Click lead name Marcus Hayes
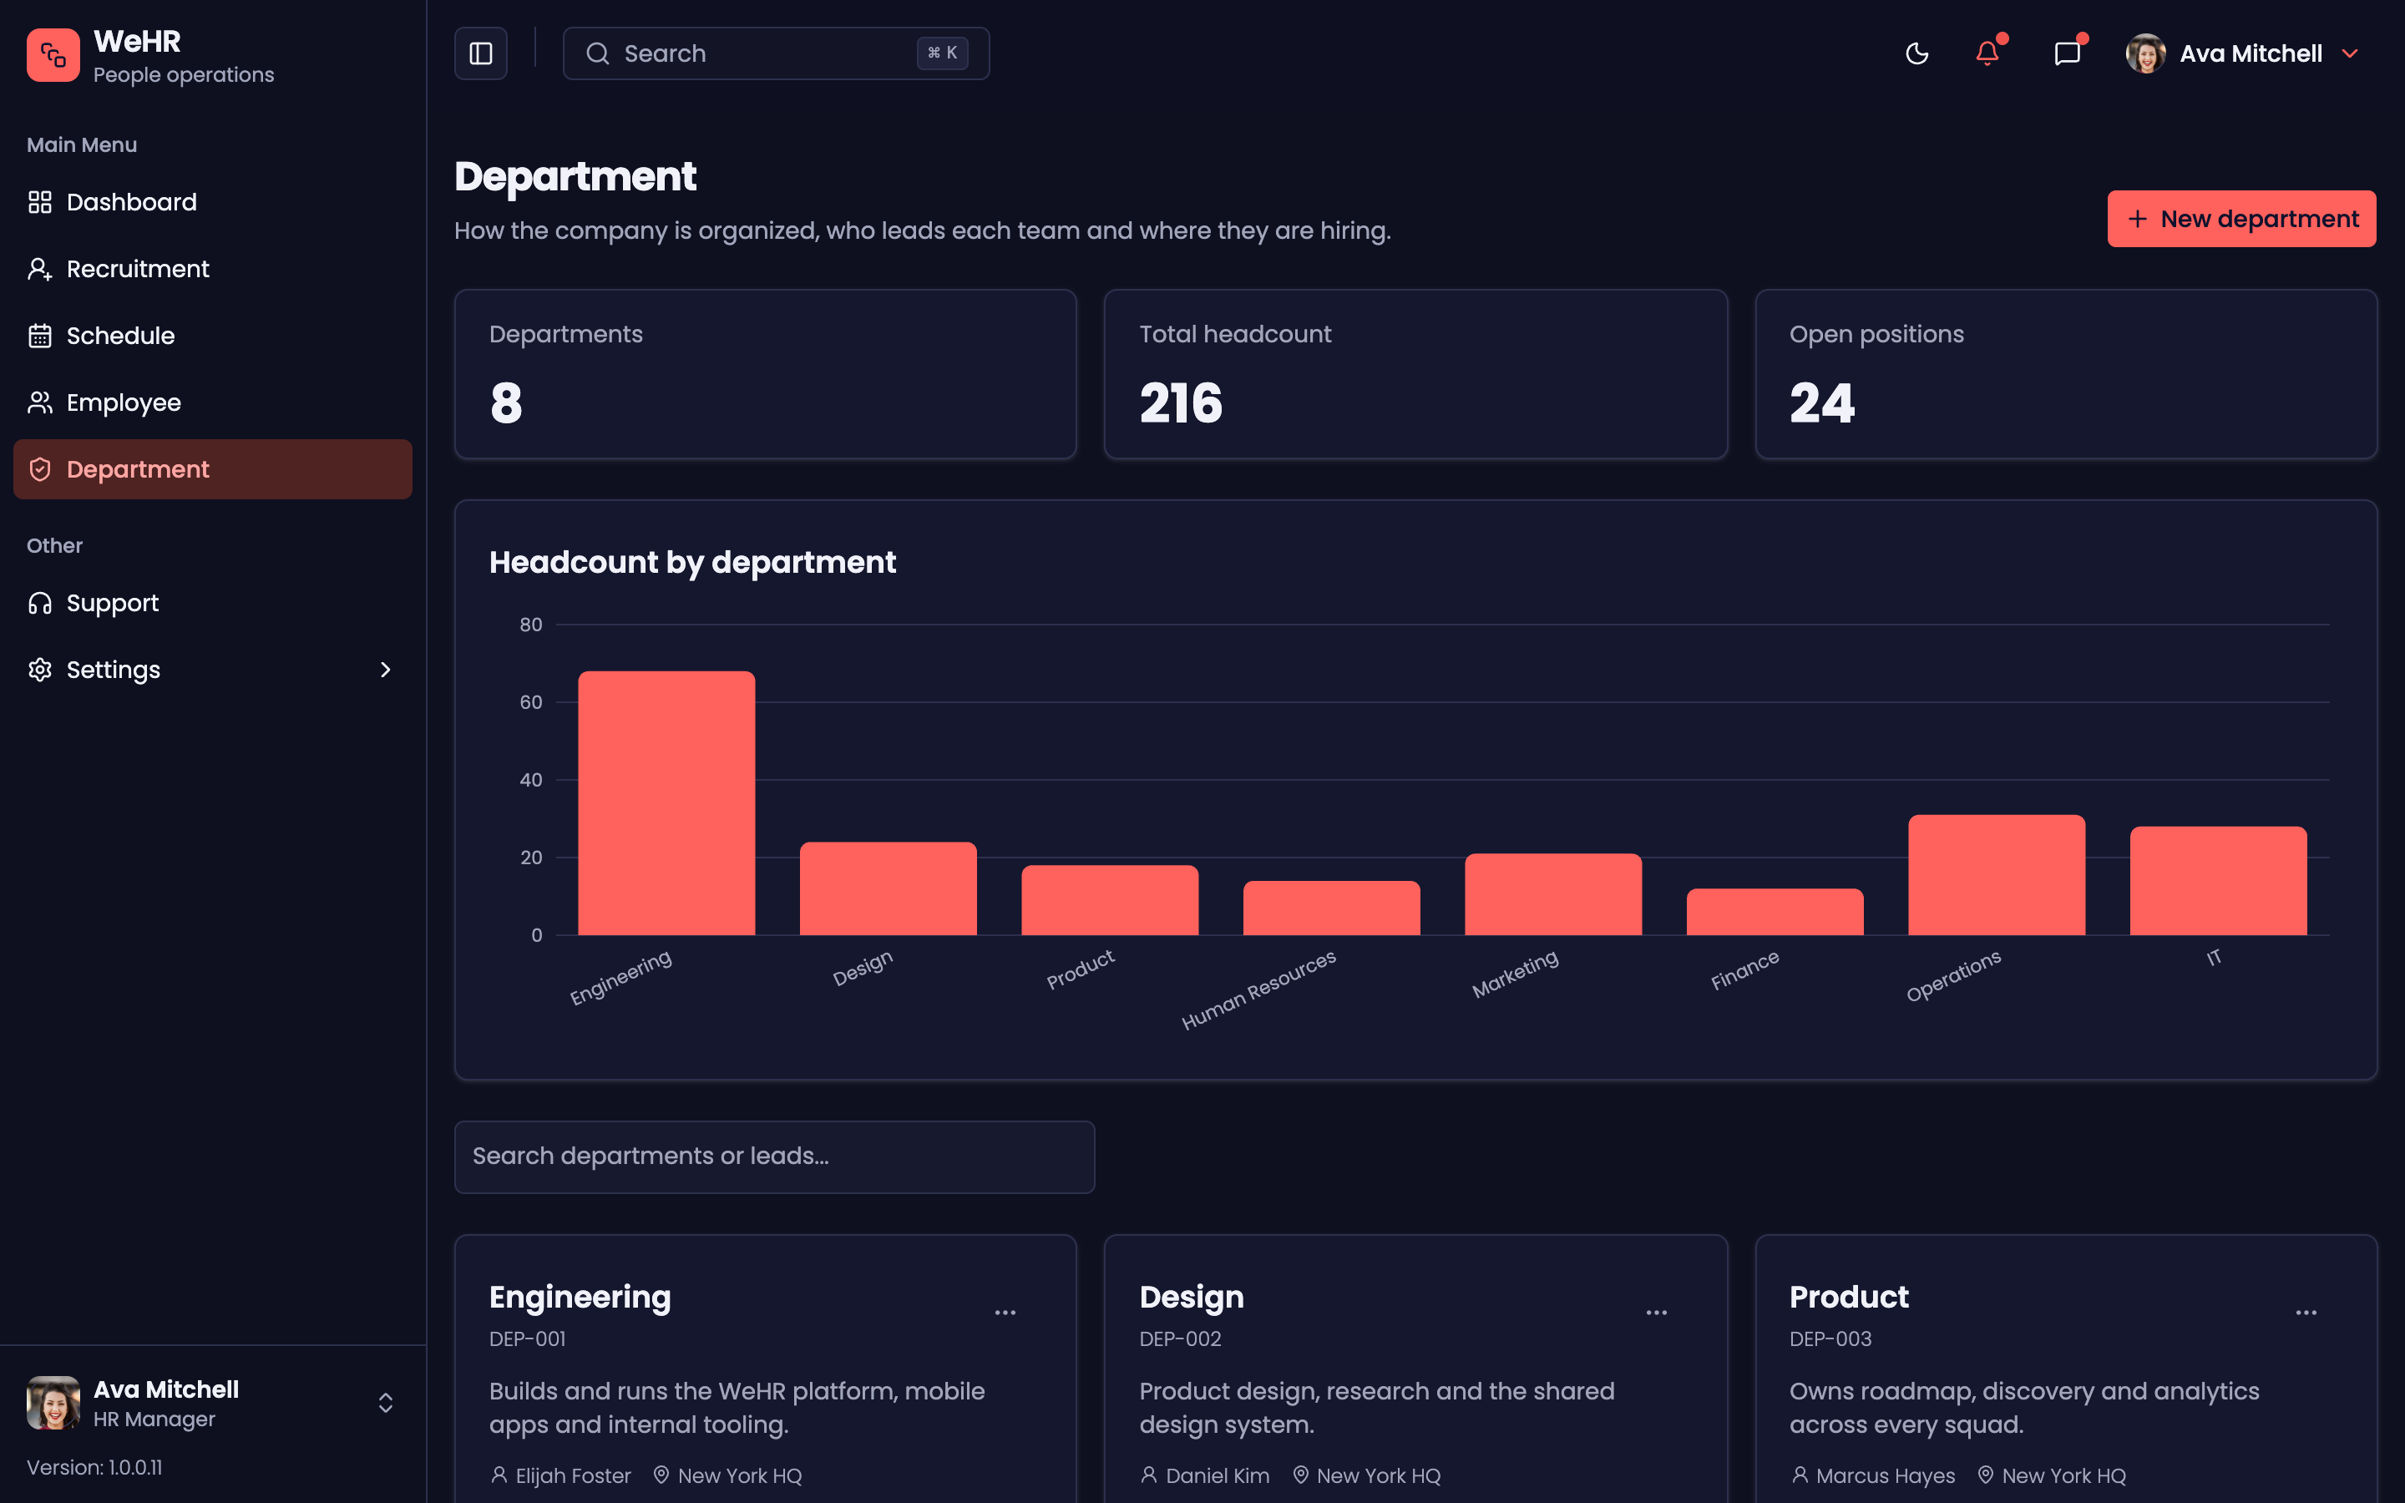Viewport: 2405px width, 1503px height. tap(1886, 1476)
